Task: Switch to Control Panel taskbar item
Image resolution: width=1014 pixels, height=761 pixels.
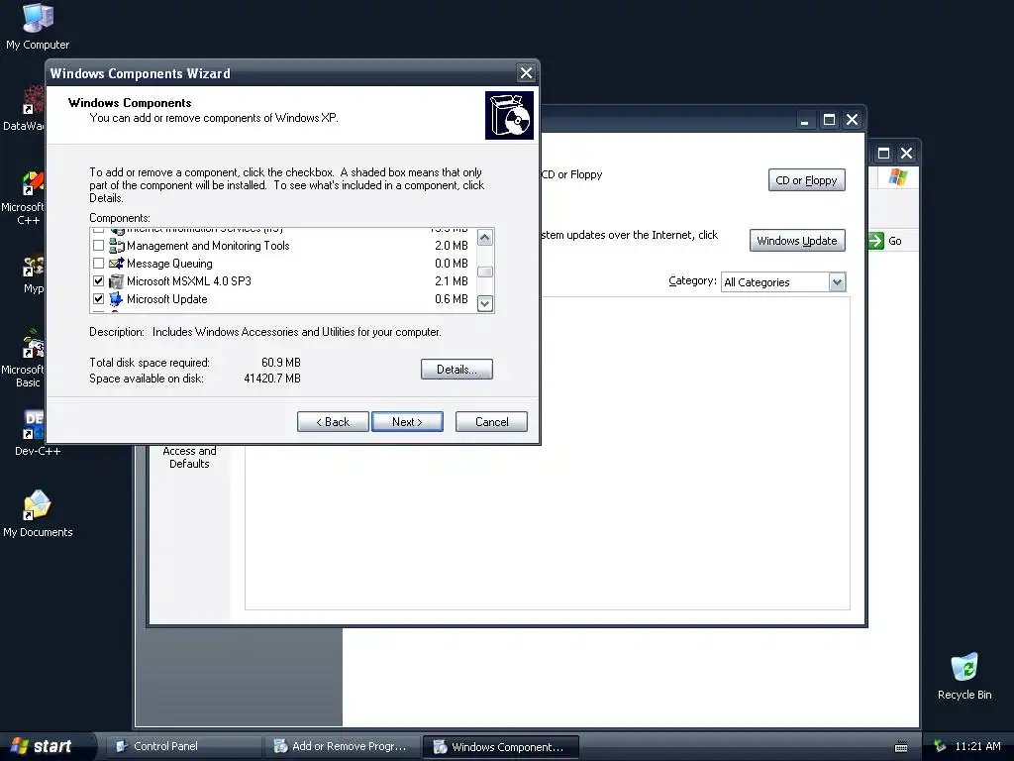Action: 183,746
